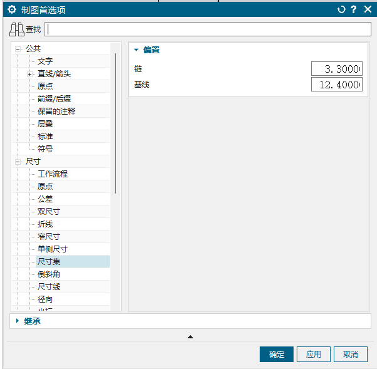This screenshot has width=377, height=369.
Task: Select 单侧尺寸 in the tree
Action: [x=53, y=249]
